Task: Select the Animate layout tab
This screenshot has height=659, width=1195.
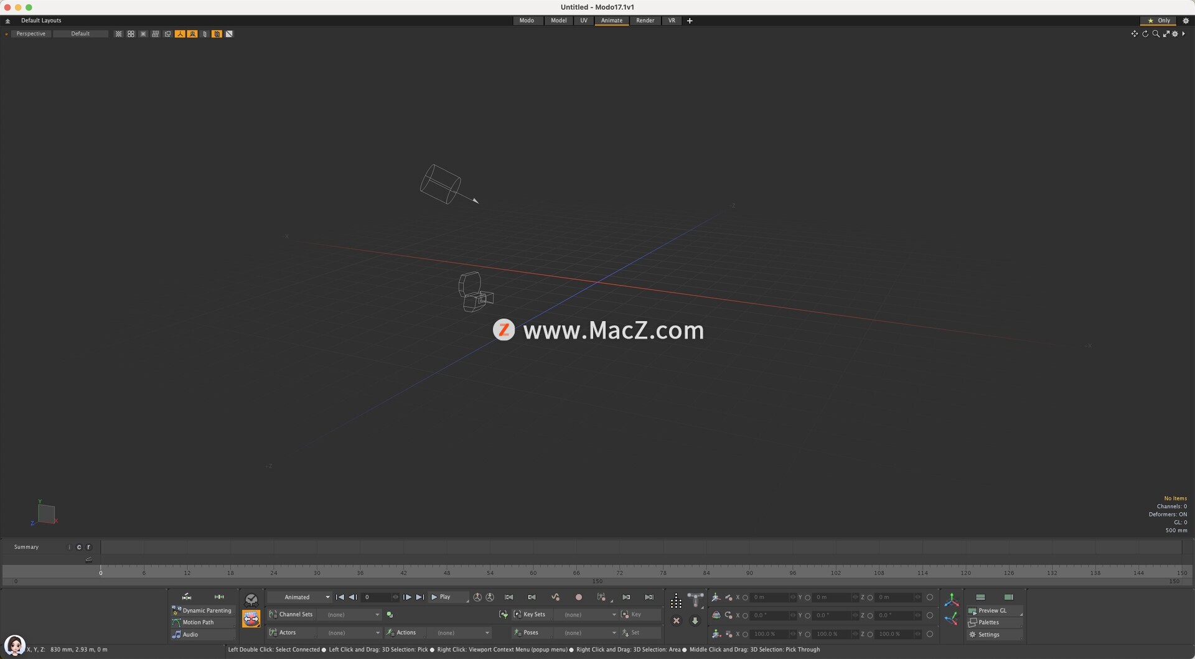Action: tap(611, 21)
